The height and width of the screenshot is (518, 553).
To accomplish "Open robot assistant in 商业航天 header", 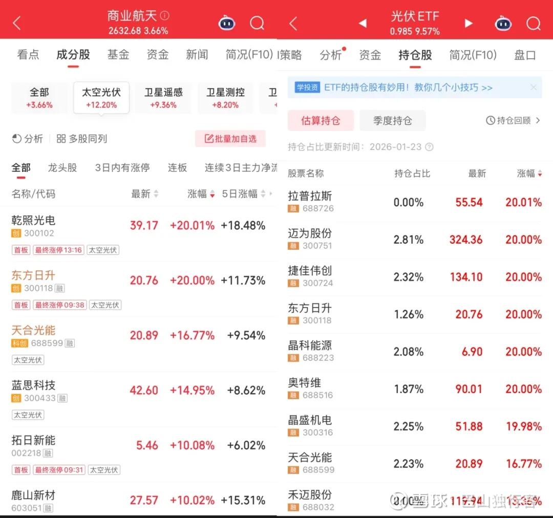I will click(227, 23).
